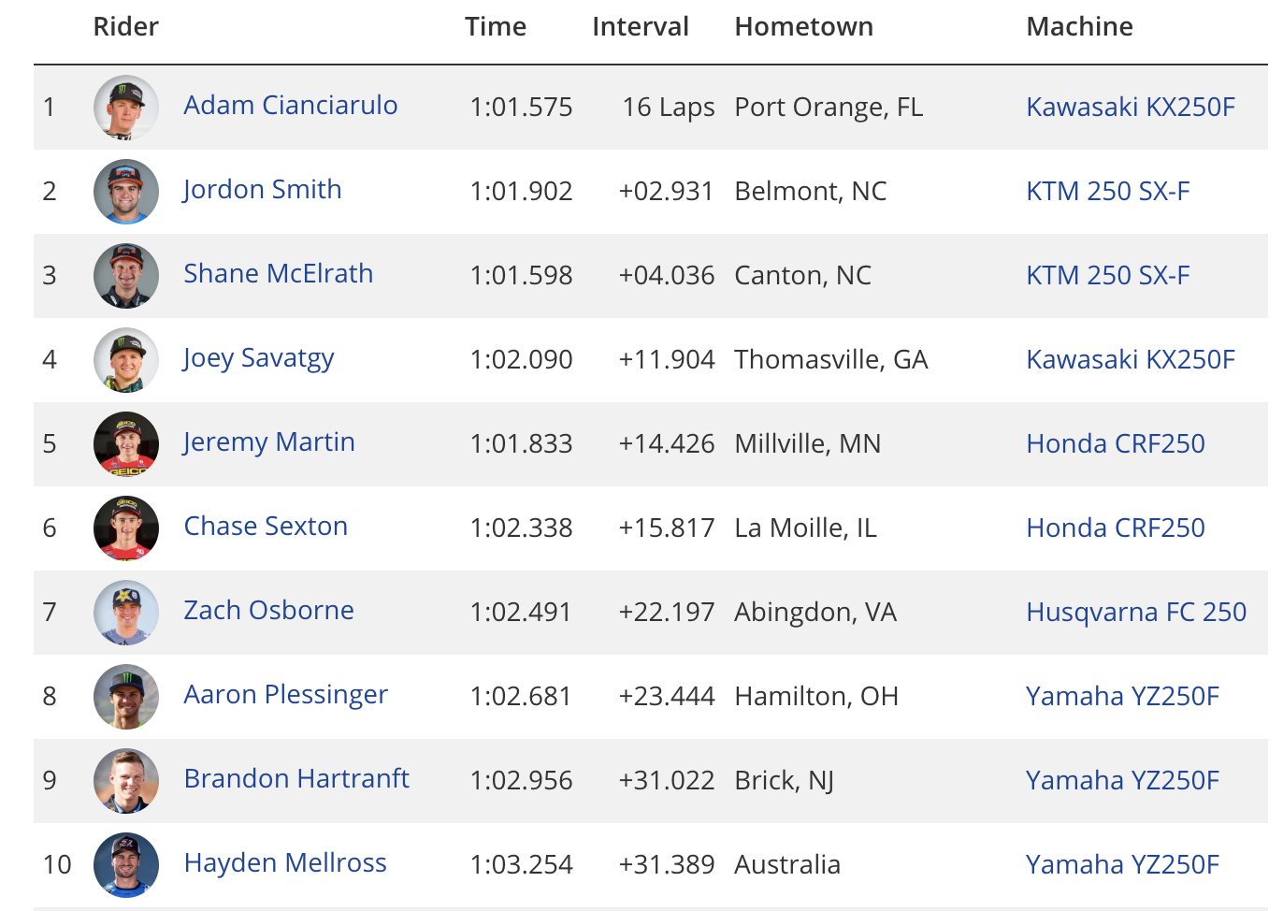Click the Time column header
Image resolution: width=1283 pixels, height=911 pixels.
pos(496,26)
